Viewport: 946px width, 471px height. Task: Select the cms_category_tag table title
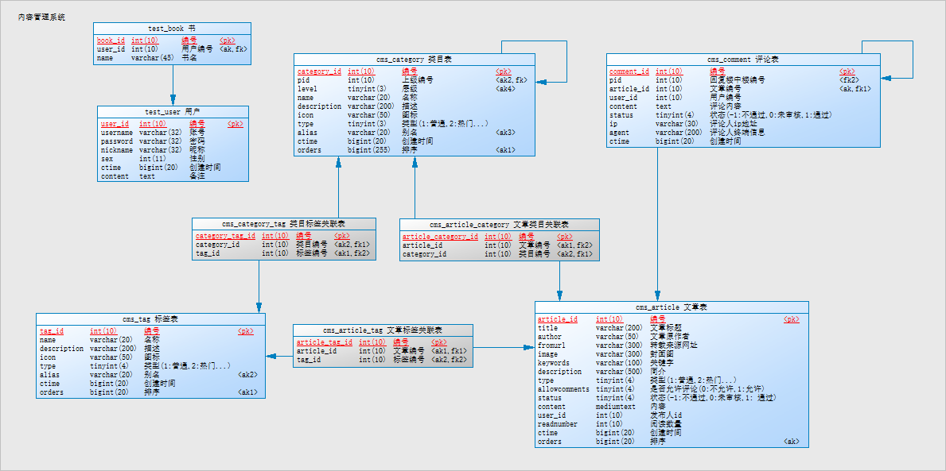(283, 224)
